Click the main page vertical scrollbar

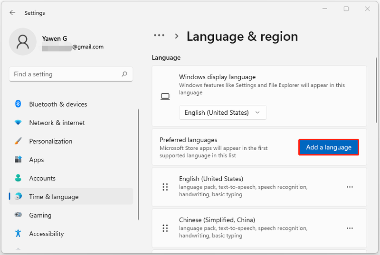(x=376, y=91)
